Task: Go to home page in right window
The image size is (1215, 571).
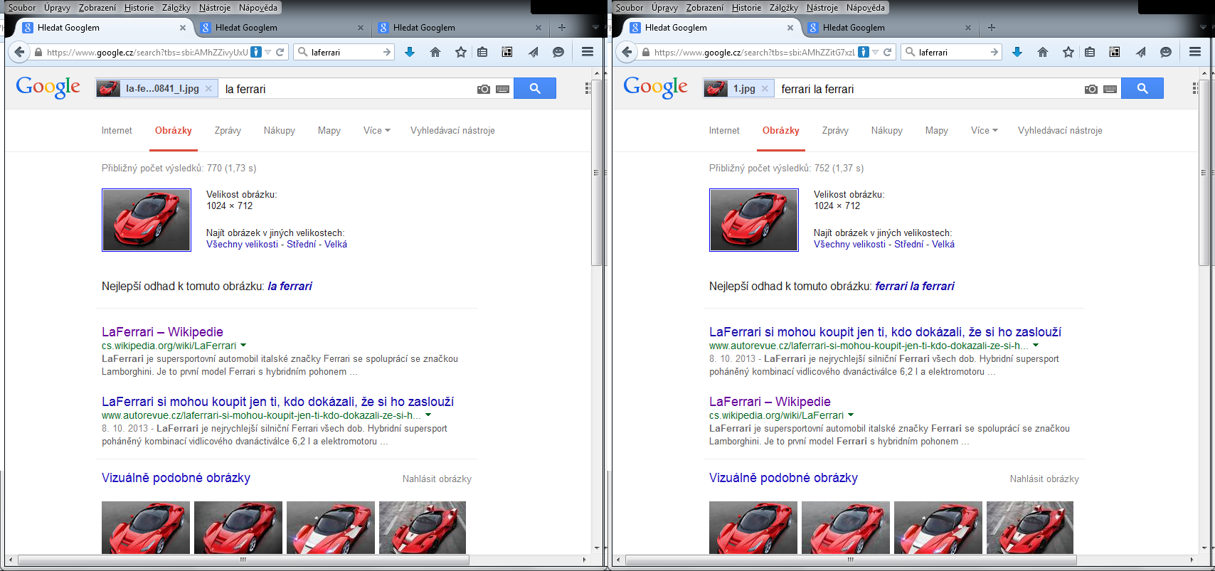Action: pos(1043,52)
